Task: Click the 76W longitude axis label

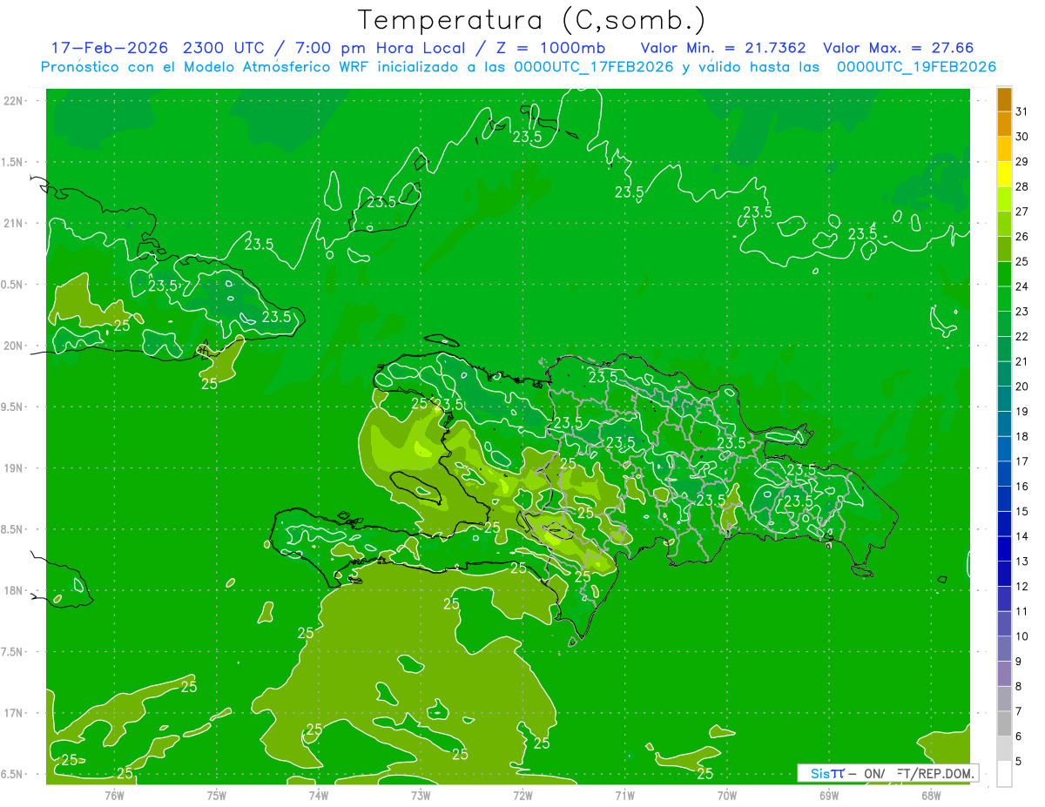Action: coord(114,796)
